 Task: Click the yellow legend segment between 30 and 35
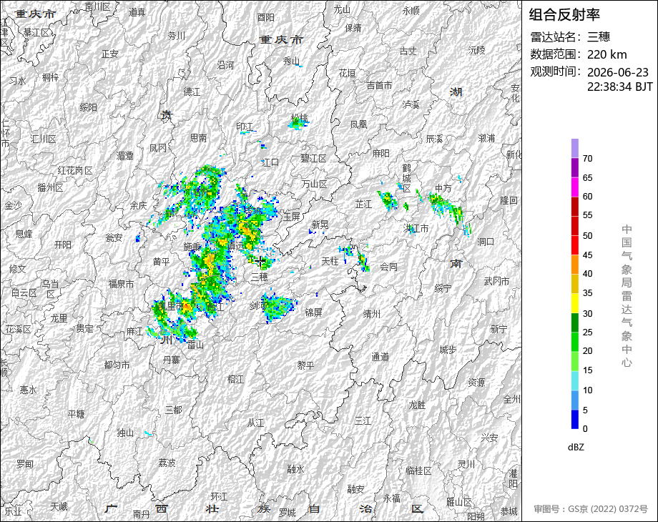575,303
